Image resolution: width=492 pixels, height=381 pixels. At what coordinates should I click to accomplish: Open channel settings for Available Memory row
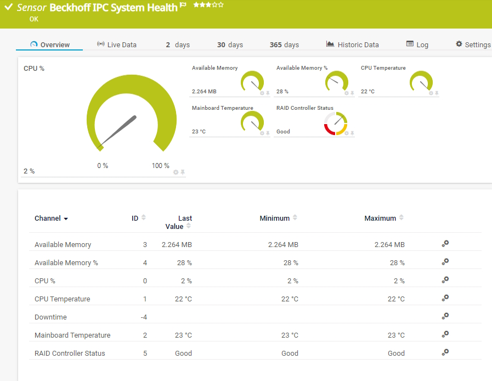(x=445, y=244)
